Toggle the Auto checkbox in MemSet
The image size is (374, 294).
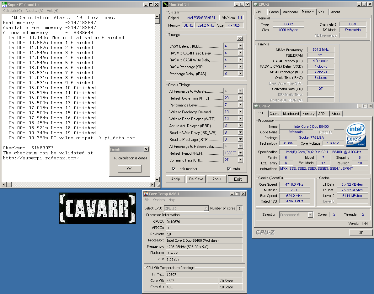coord(229,169)
